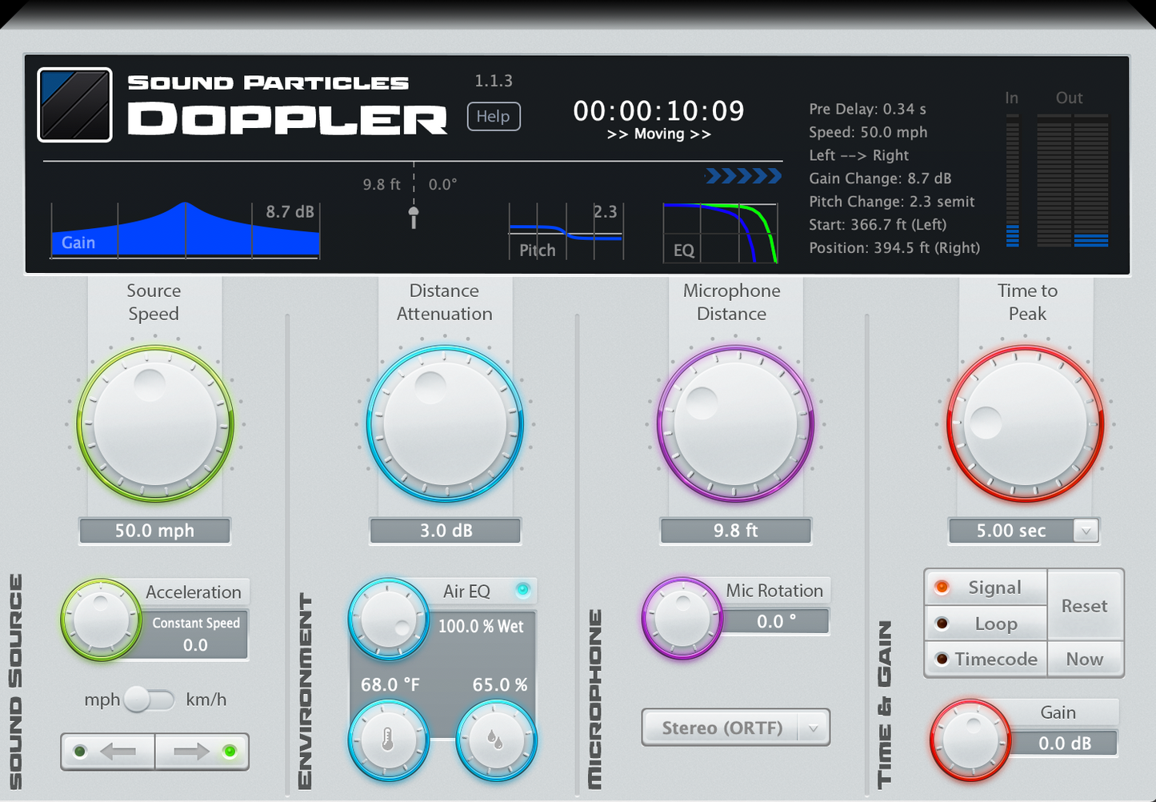Click the 00:00:10:09 timecode display

tap(658, 110)
